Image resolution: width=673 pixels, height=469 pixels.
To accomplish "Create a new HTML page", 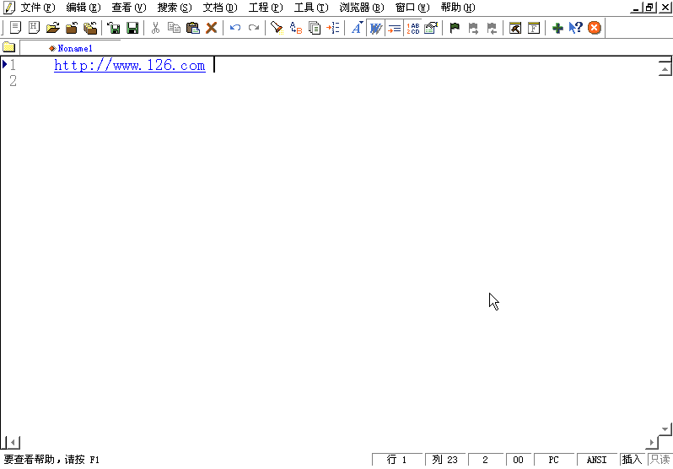I will point(34,28).
